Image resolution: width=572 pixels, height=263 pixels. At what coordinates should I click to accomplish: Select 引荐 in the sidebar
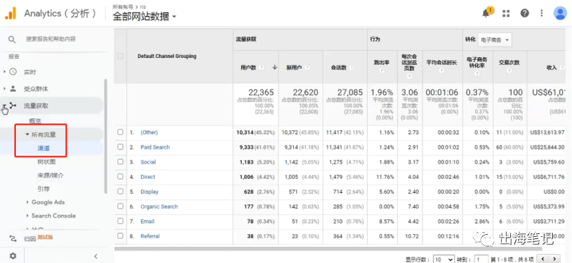tap(44, 189)
